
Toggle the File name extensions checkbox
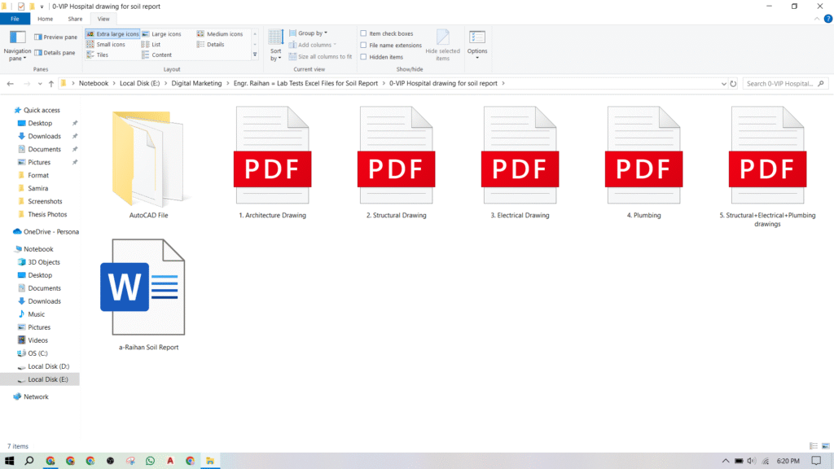(x=363, y=46)
